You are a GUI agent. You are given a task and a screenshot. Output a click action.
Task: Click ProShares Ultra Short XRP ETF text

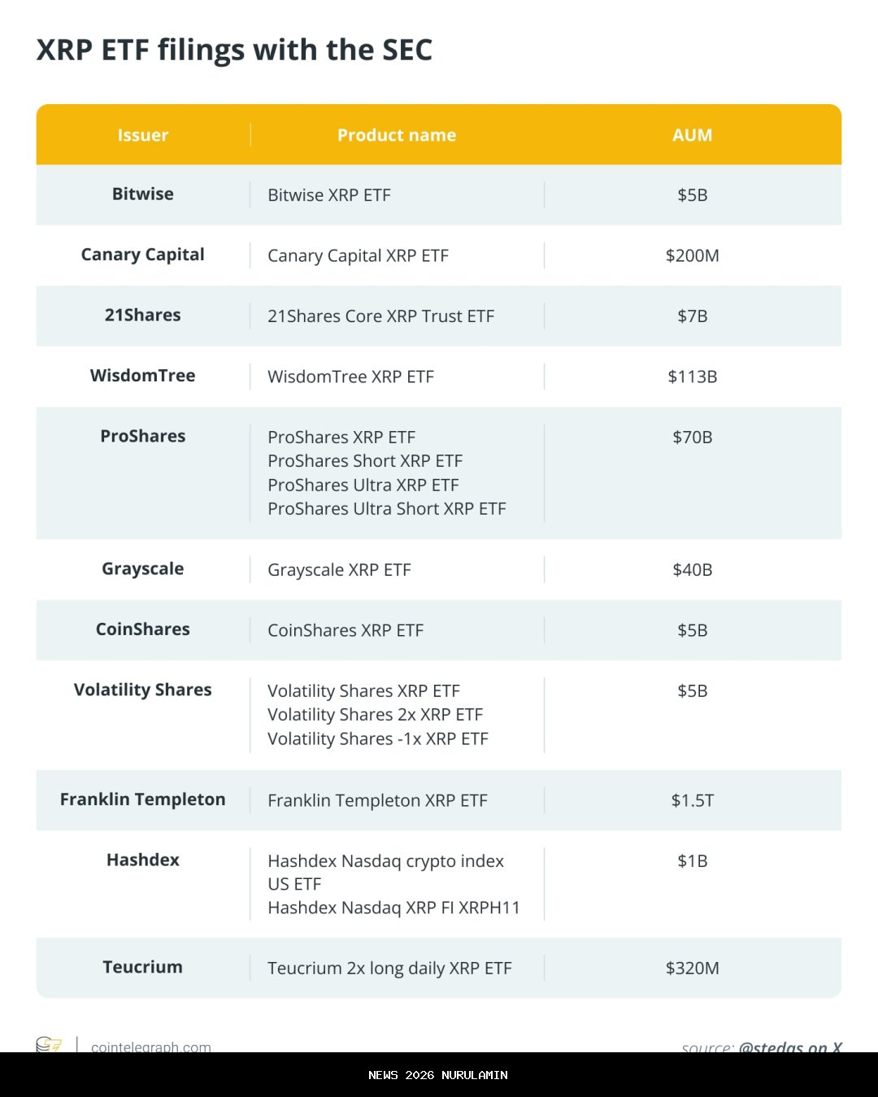click(386, 509)
